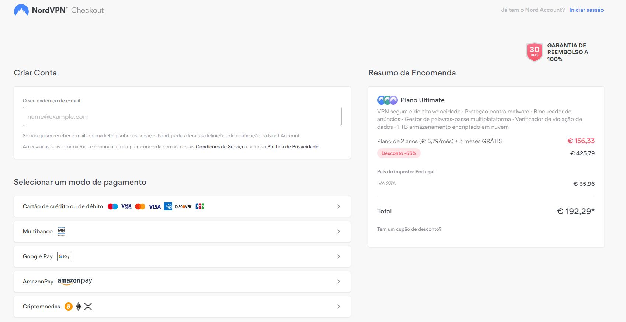Click the Checkout header text
Viewport: 626px width, 322px height.
coord(87,10)
